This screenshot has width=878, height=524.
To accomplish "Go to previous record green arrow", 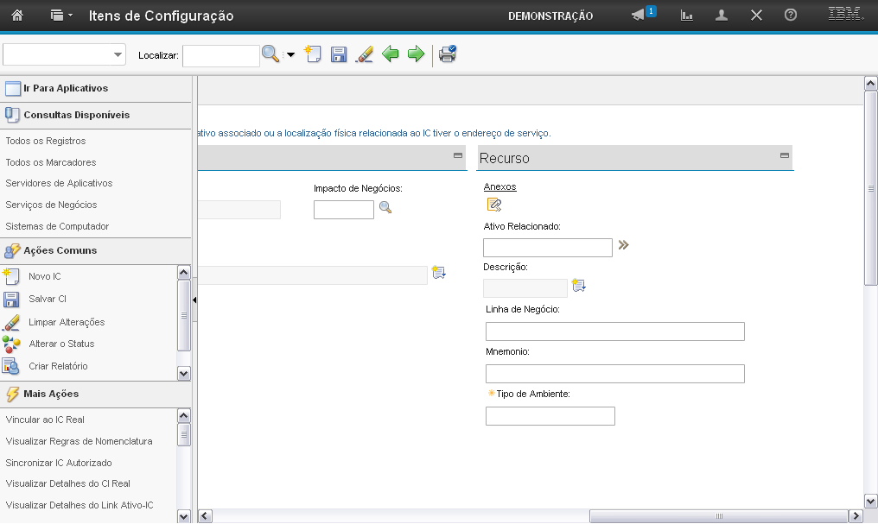I will tap(391, 54).
